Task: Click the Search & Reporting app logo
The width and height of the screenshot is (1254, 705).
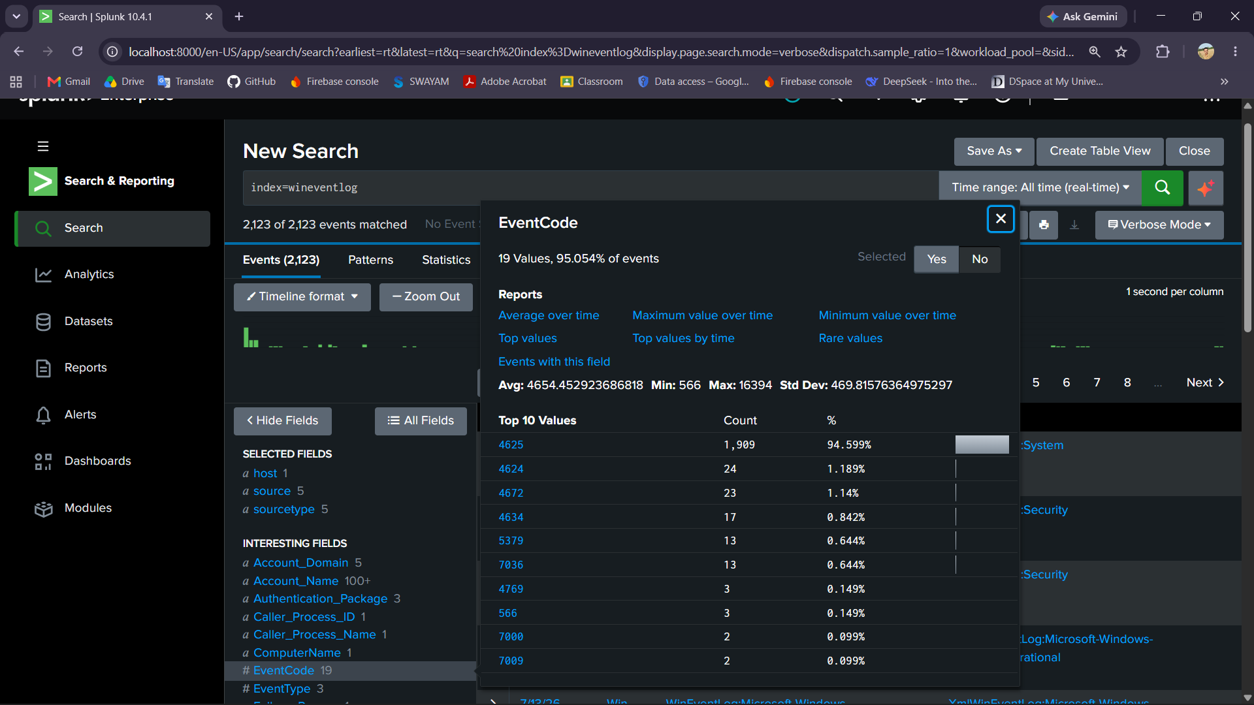Action: click(x=42, y=181)
